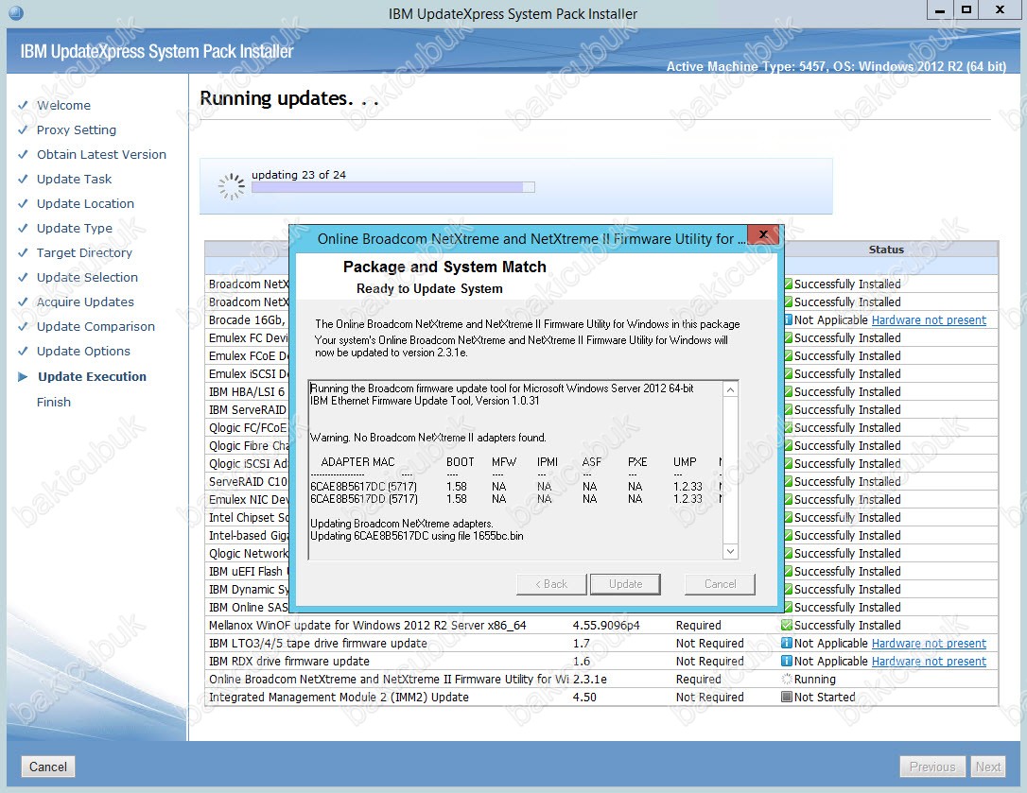Click the checkmark icon beside Update Location
The image size is (1027, 793).
pos(23,203)
